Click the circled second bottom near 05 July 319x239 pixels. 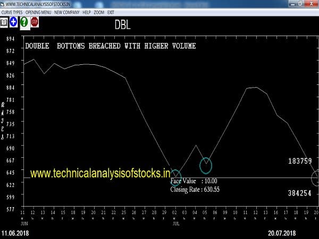(x=206, y=166)
